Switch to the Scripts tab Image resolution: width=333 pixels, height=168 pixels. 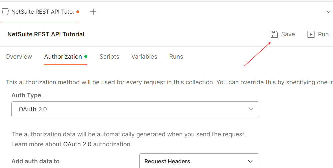pyautogui.click(x=109, y=57)
